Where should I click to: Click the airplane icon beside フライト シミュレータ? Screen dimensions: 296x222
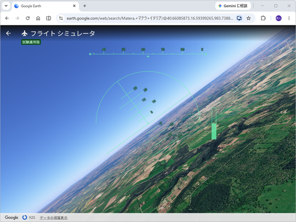[25, 33]
